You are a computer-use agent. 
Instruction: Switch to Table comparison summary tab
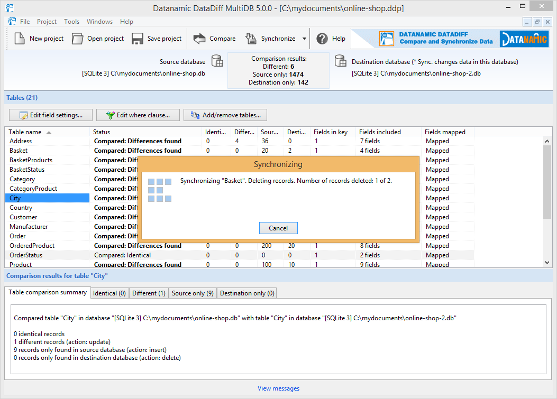point(47,292)
